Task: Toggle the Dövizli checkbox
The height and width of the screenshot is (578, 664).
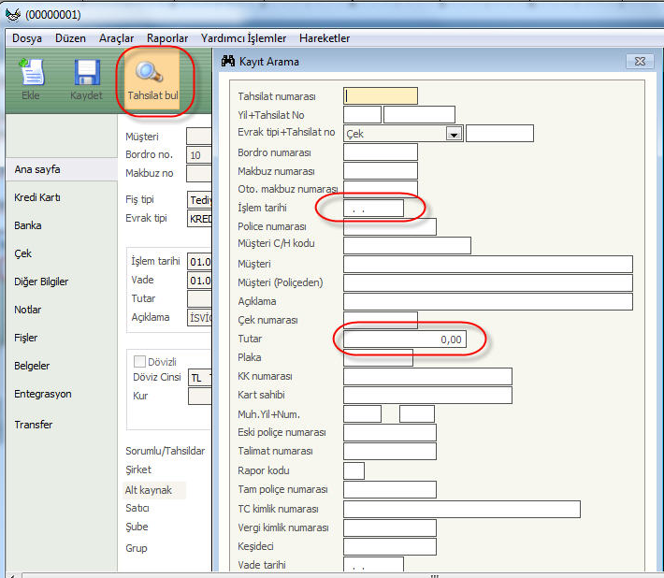Action: (140, 362)
